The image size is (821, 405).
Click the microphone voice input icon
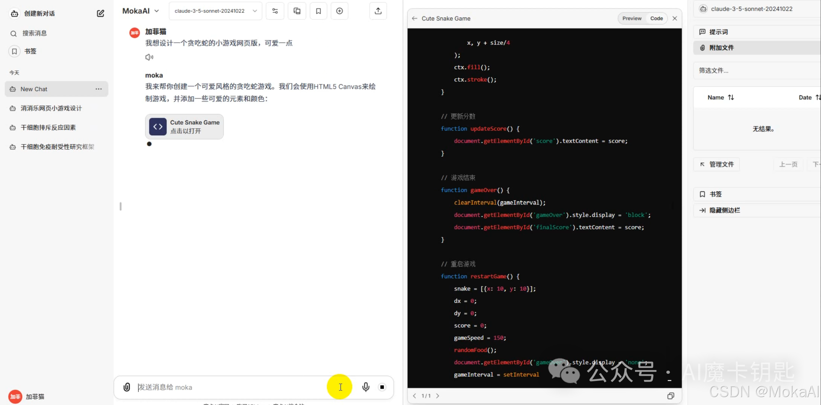pyautogui.click(x=366, y=387)
